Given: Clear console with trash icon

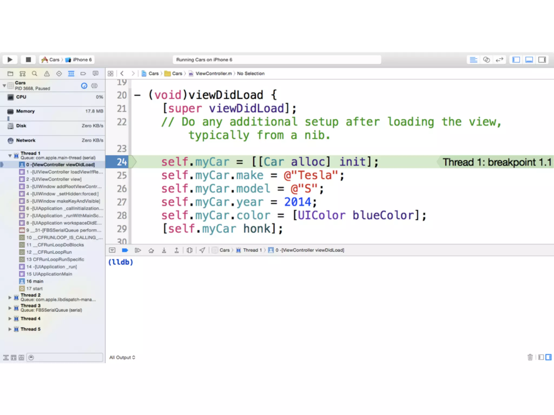Looking at the screenshot, I should (530, 357).
